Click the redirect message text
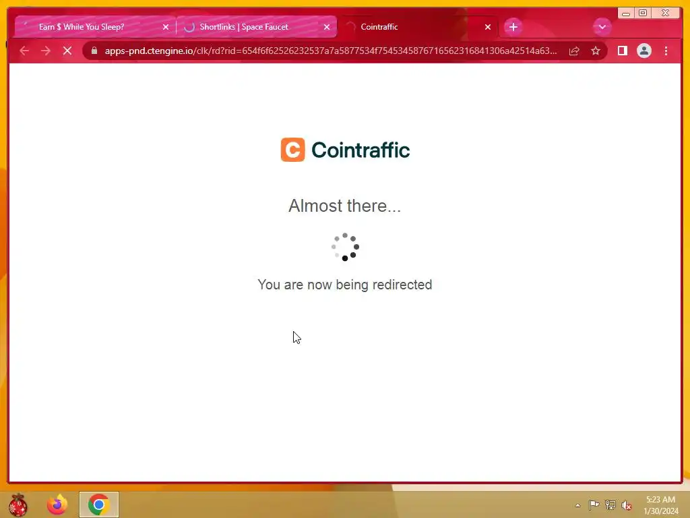This screenshot has height=518, width=690. pos(345,285)
